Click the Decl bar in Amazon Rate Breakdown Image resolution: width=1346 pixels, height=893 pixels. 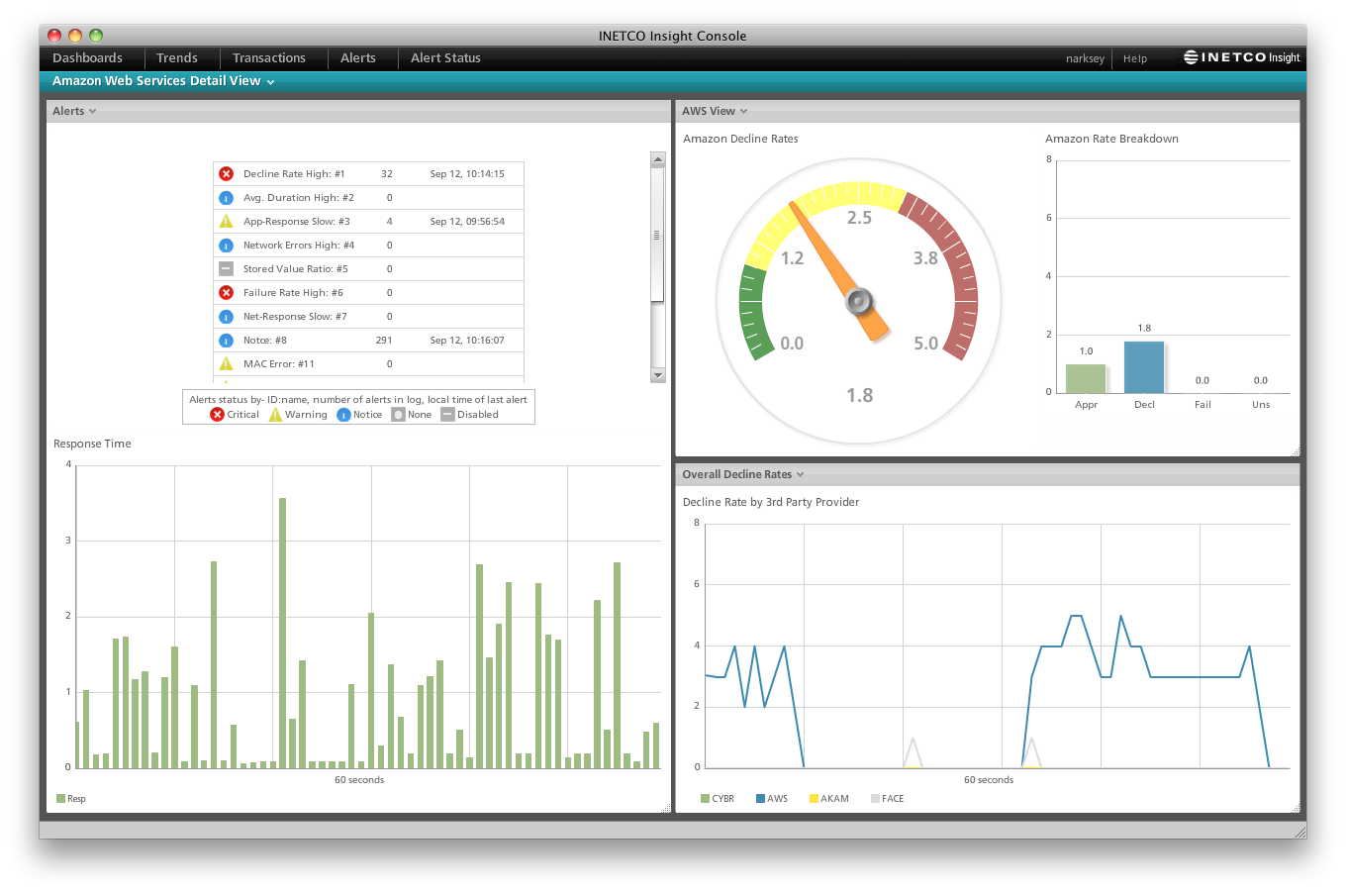click(1144, 367)
